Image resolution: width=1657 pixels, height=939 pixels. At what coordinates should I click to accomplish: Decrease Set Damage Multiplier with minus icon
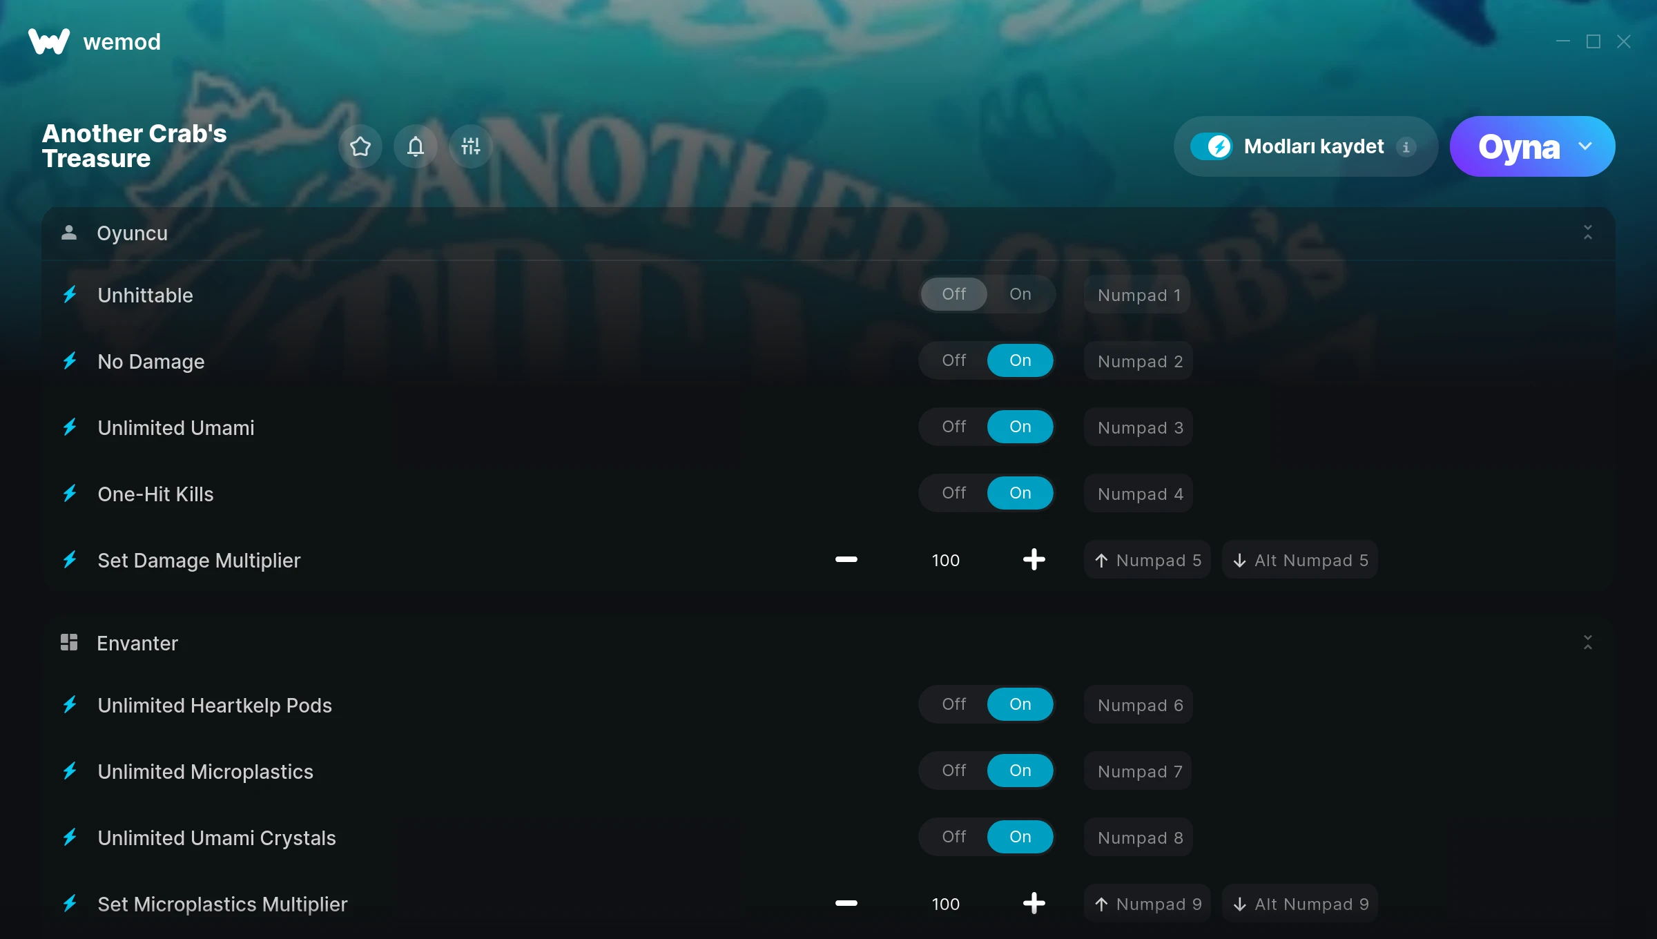pyautogui.click(x=846, y=559)
